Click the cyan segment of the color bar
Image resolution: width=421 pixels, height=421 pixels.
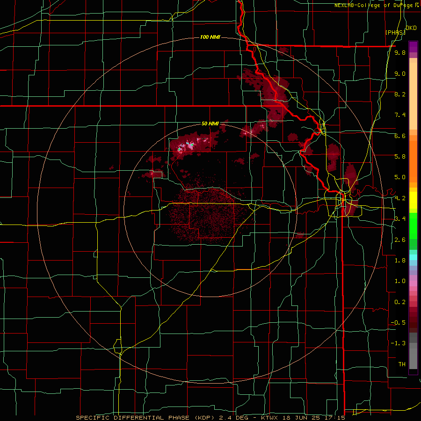pos(413,257)
